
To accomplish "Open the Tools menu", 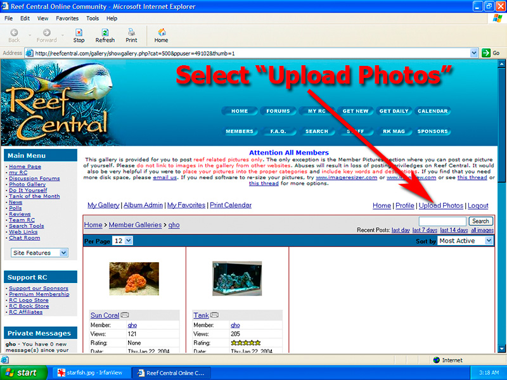I will pos(93,18).
